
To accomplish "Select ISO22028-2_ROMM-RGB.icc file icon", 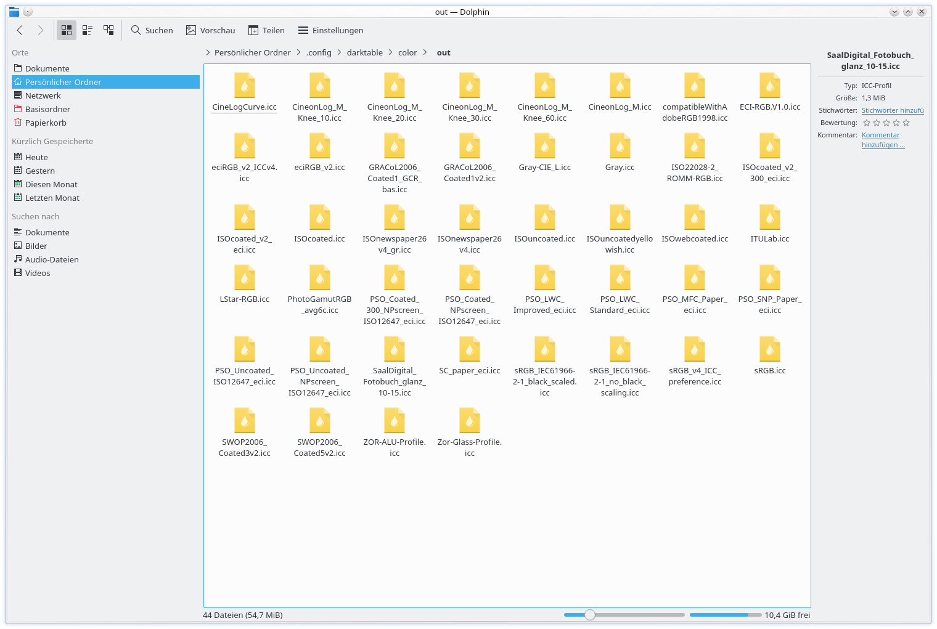I will click(695, 146).
